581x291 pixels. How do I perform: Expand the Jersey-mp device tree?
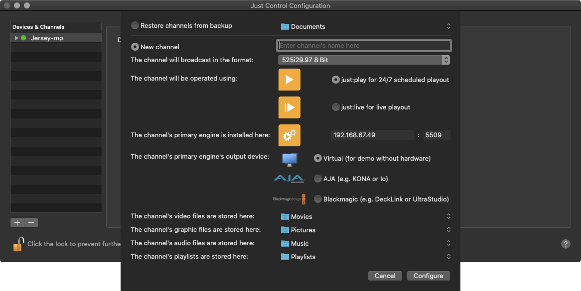click(x=16, y=38)
